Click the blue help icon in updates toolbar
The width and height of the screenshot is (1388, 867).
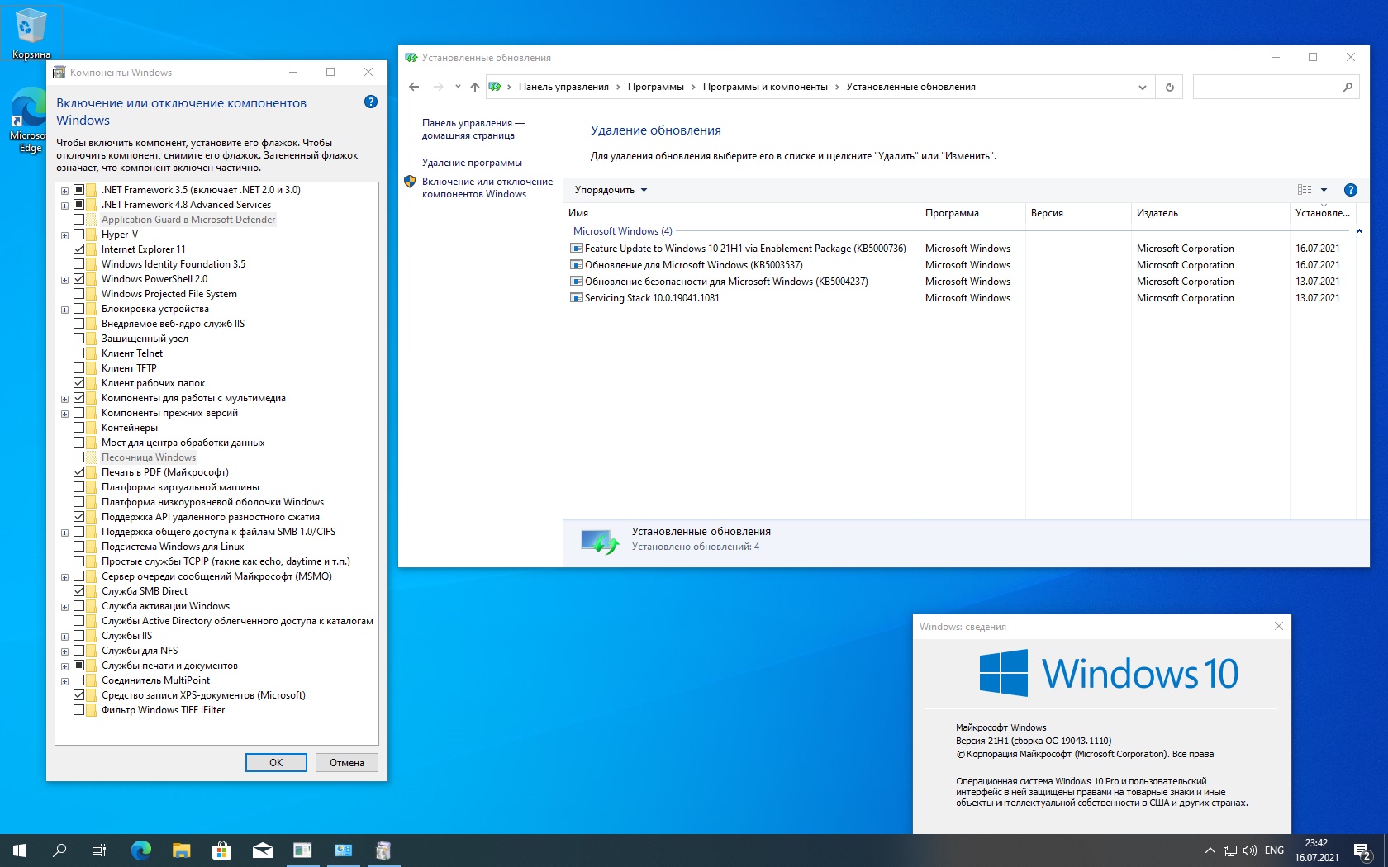pyautogui.click(x=1350, y=190)
